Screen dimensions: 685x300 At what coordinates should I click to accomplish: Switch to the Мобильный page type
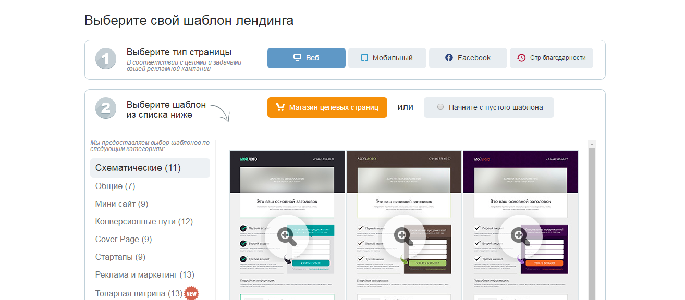click(x=387, y=57)
